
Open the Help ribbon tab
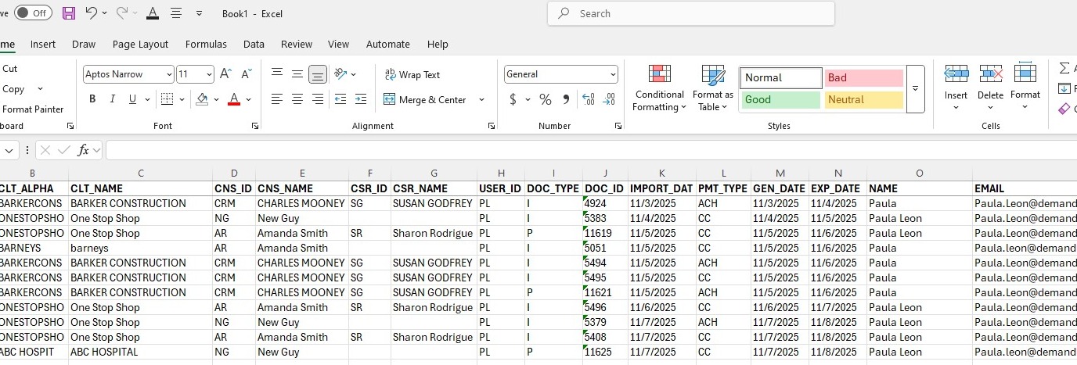coord(438,44)
